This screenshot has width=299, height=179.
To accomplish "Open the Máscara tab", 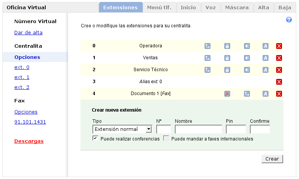I will tap(237, 7).
